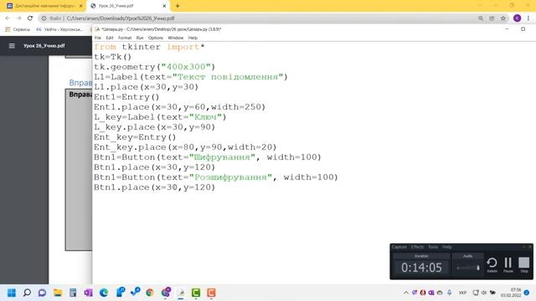Viewport: 536px width, 301px height.
Task: Reload the page in Chrome
Action: click(30, 18)
